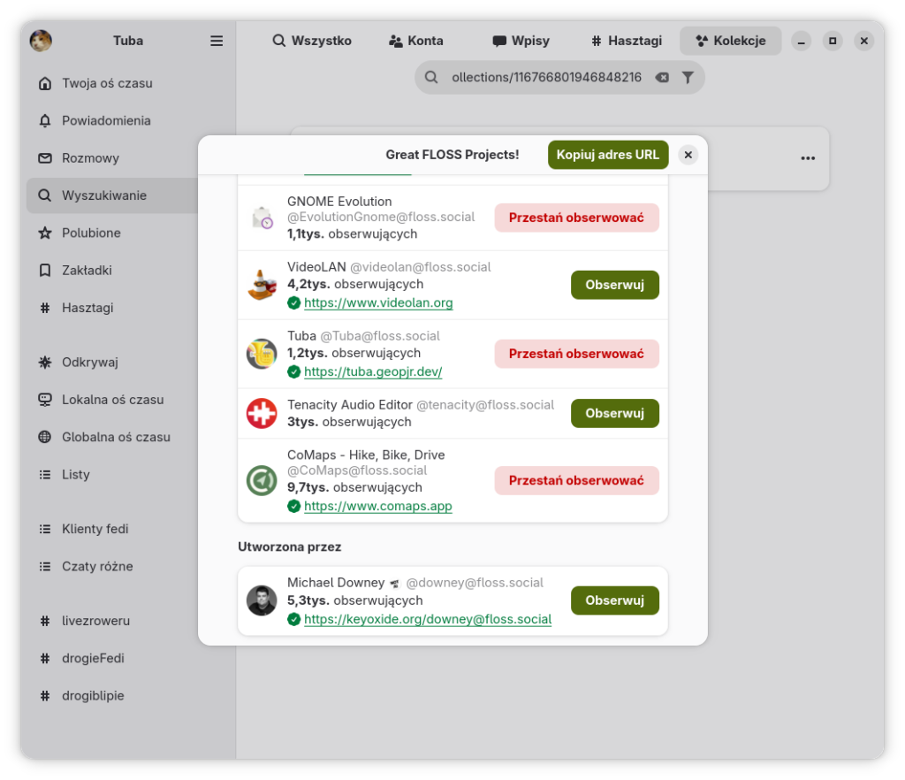Image resolution: width=905 pixels, height=780 pixels.
Task: Click the @tenacity@floss.social handle
Action: pyautogui.click(x=485, y=405)
